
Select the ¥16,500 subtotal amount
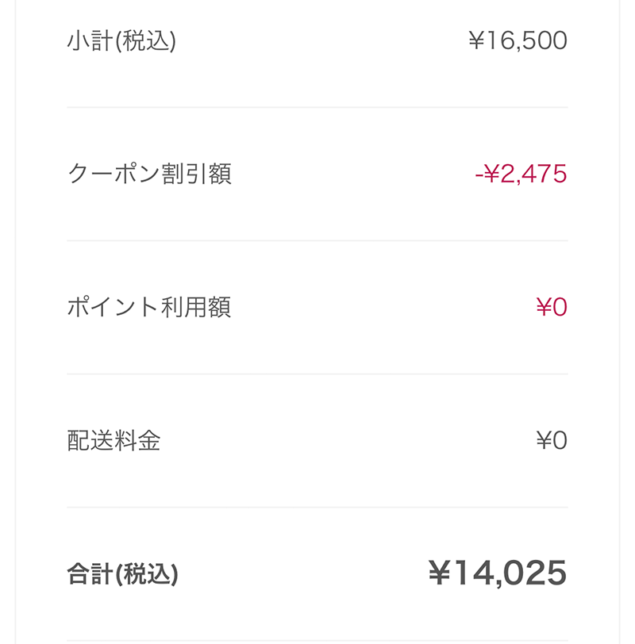518,40
